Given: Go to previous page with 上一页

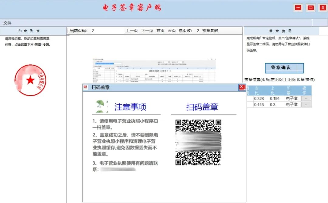Looking at the screenshot, I should 132,31.
